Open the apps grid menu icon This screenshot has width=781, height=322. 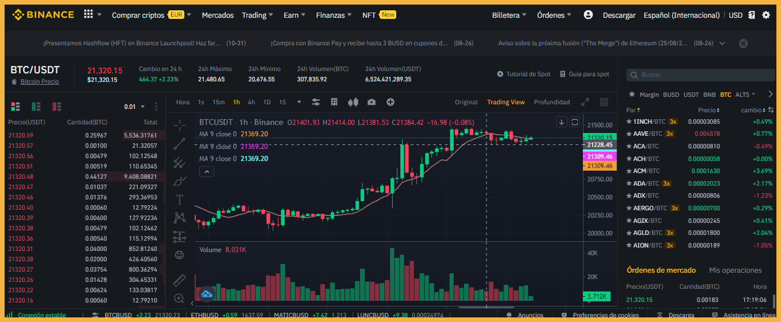[x=88, y=14]
